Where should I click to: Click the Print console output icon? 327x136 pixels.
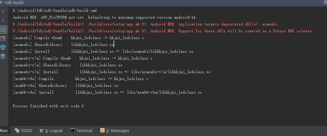(3, 47)
